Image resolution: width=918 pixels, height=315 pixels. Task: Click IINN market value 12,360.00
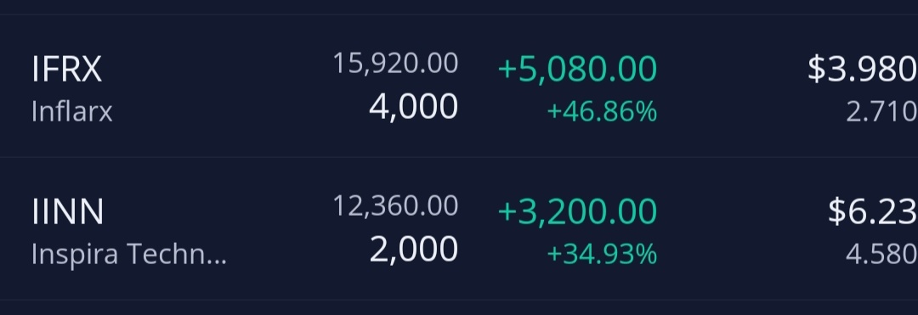[x=395, y=205]
